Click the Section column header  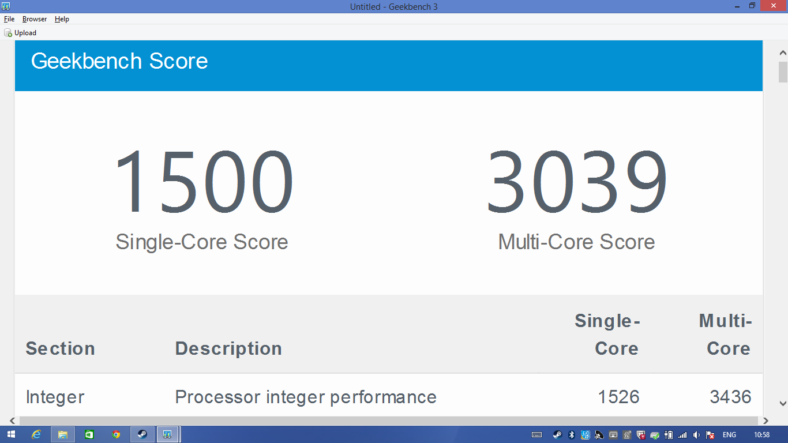[x=61, y=348]
